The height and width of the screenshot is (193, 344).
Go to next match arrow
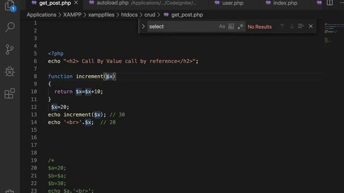pos(291,26)
